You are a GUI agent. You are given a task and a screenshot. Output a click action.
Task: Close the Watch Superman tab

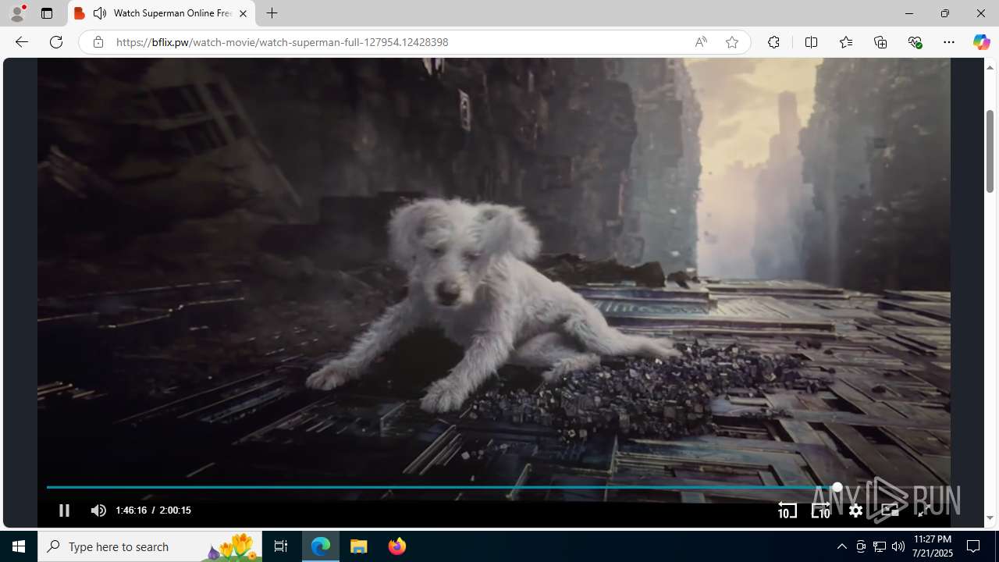tap(243, 13)
